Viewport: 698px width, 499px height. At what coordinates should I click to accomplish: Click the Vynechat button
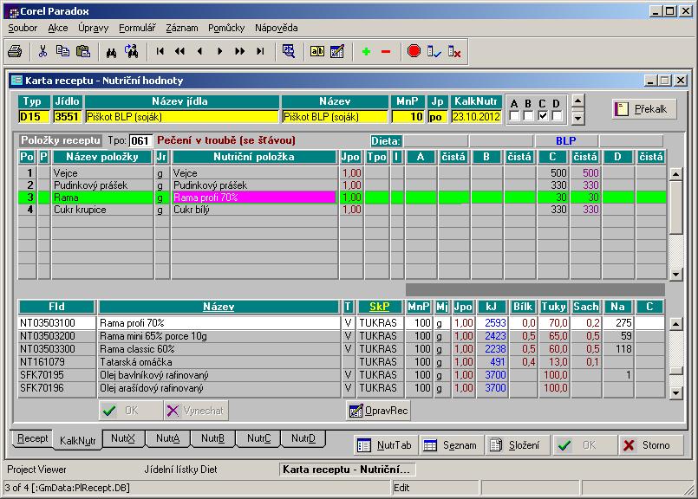click(196, 411)
